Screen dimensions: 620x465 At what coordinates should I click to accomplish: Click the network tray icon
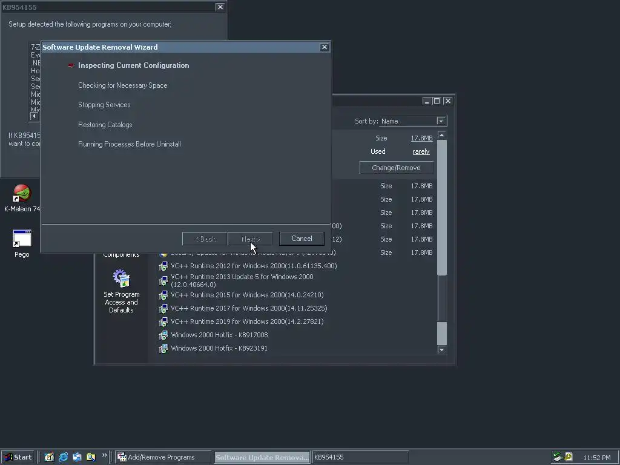point(558,457)
